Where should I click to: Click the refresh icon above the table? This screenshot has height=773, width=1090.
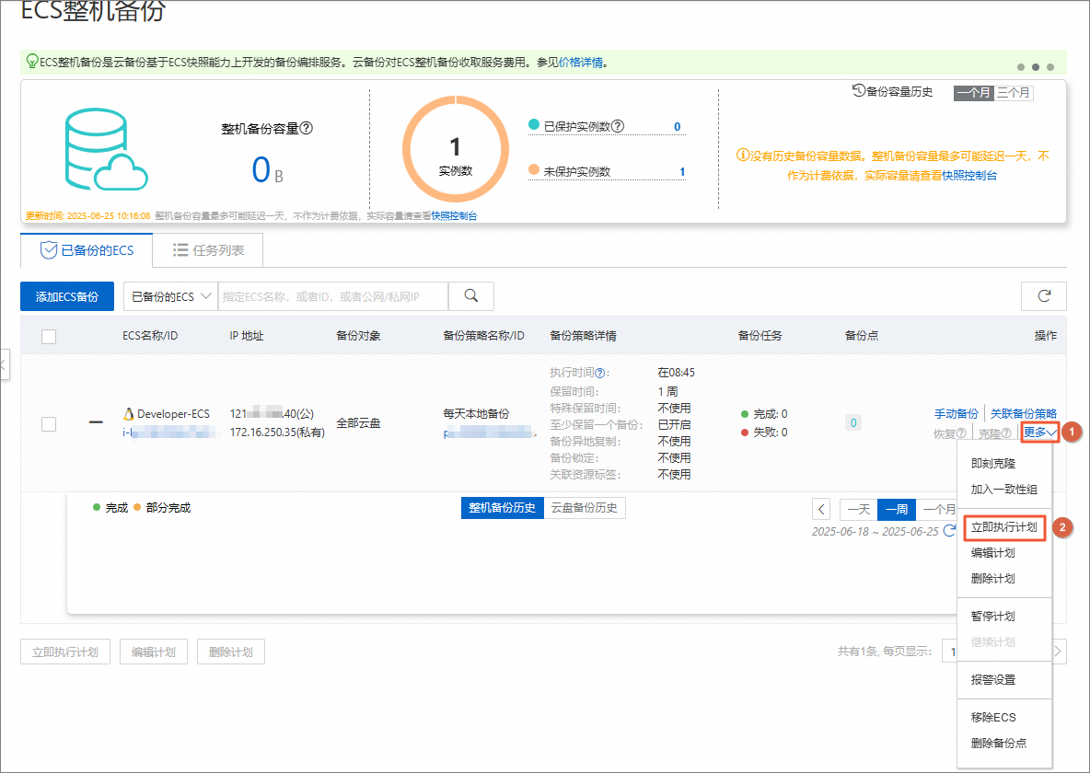point(1043,296)
